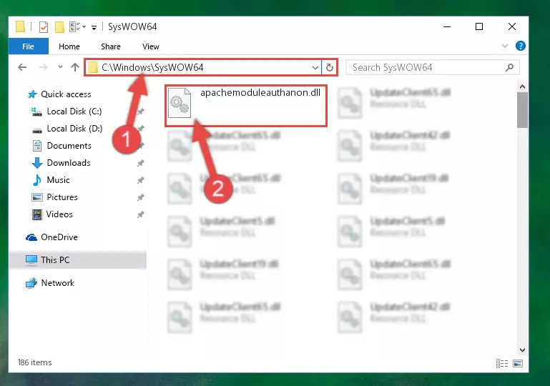Refresh the SysWOW64 folder view
This screenshot has width=550, height=386.
pyautogui.click(x=330, y=67)
